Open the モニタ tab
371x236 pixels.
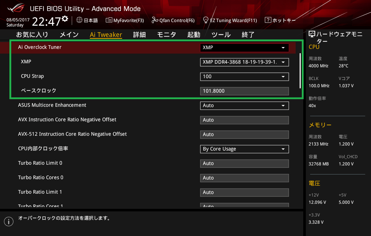click(167, 35)
